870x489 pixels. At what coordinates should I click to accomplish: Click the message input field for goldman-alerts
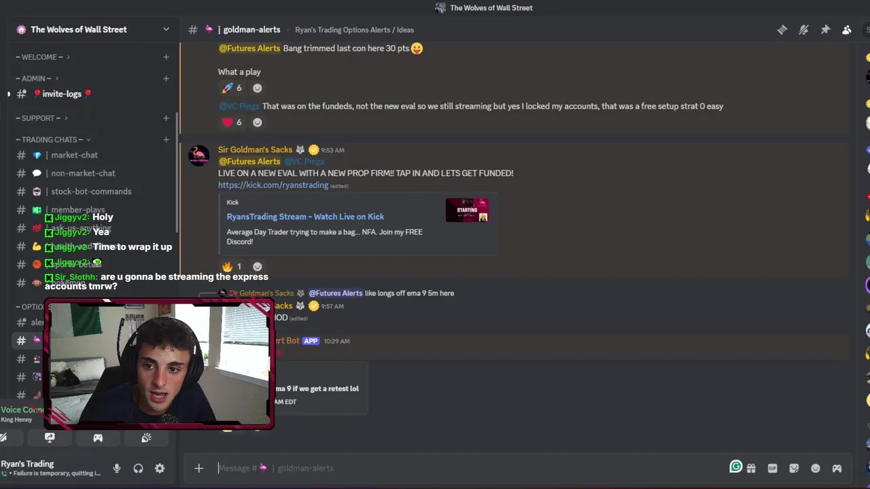[469, 468]
